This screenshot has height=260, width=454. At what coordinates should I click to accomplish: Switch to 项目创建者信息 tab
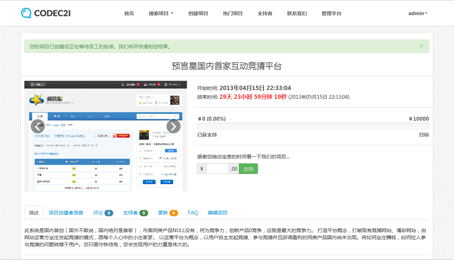pos(66,213)
